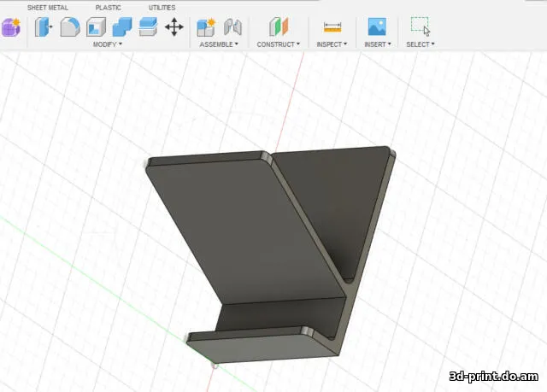This screenshot has height=392, width=547.
Task: Click the Select window-selection icon
Action: [x=421, y=26]
